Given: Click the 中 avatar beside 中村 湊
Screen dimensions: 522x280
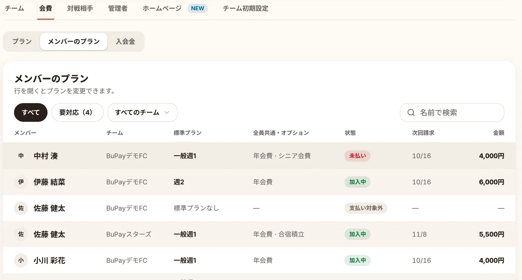Looking at the screenshot, I should (x=21, y=156).
